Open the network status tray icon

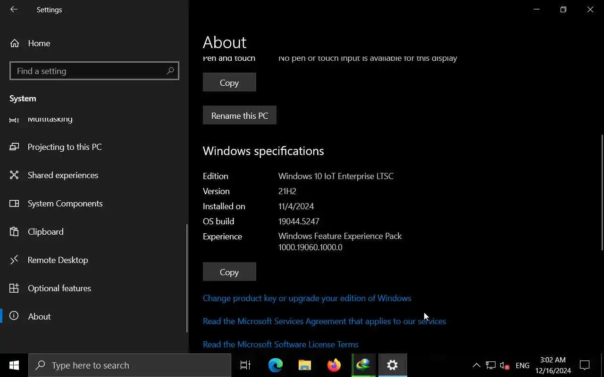491,365
